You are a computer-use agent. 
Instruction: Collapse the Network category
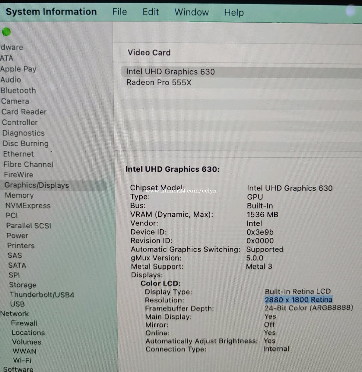(x=14, y=313)
